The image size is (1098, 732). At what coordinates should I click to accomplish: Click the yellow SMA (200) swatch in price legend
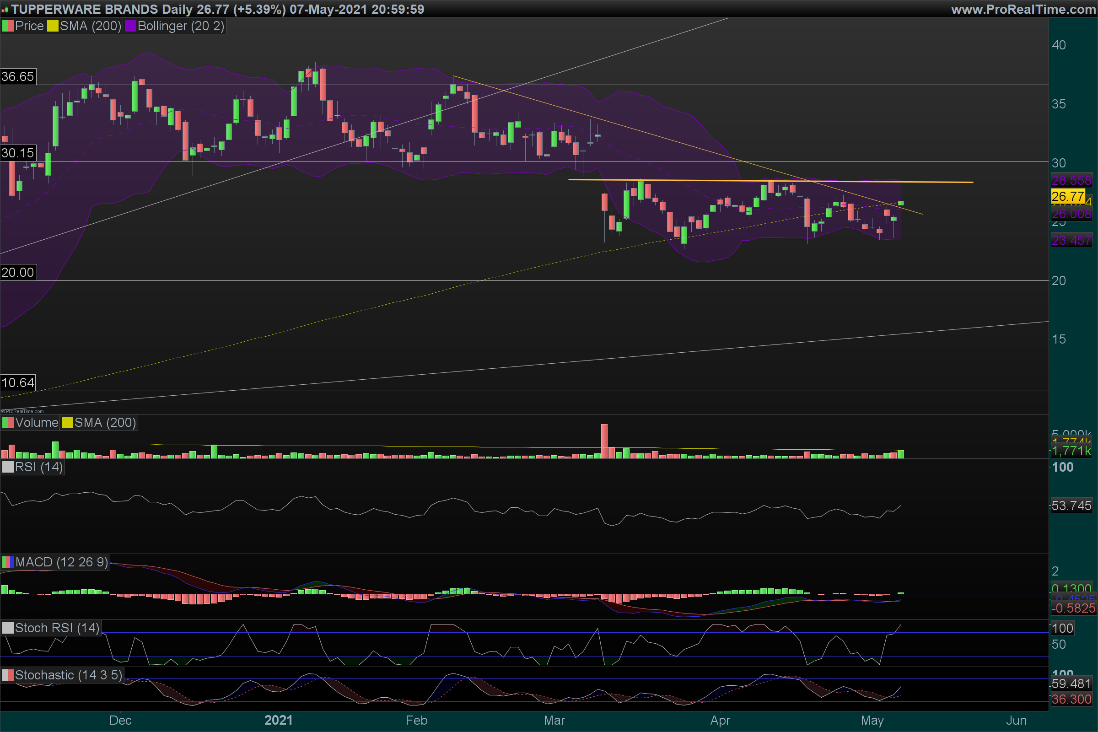pyautogui.click(x=53, y=26)
